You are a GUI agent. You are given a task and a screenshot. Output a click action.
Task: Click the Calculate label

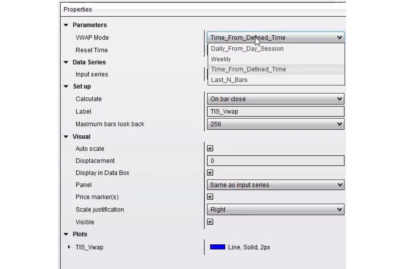pyautogui.click(x=89, y=99)
